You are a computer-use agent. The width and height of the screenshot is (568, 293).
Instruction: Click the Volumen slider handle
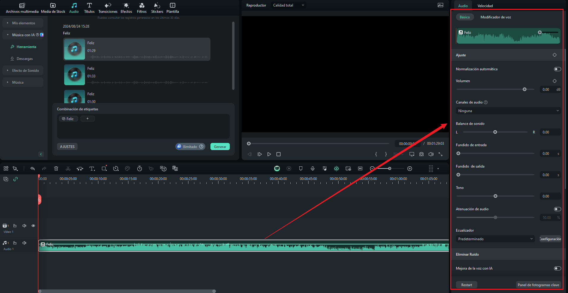pos(525,89)
